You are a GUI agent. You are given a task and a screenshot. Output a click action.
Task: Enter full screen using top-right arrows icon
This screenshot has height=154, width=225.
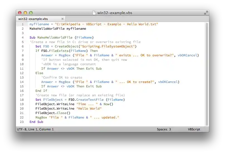point(206,13)
